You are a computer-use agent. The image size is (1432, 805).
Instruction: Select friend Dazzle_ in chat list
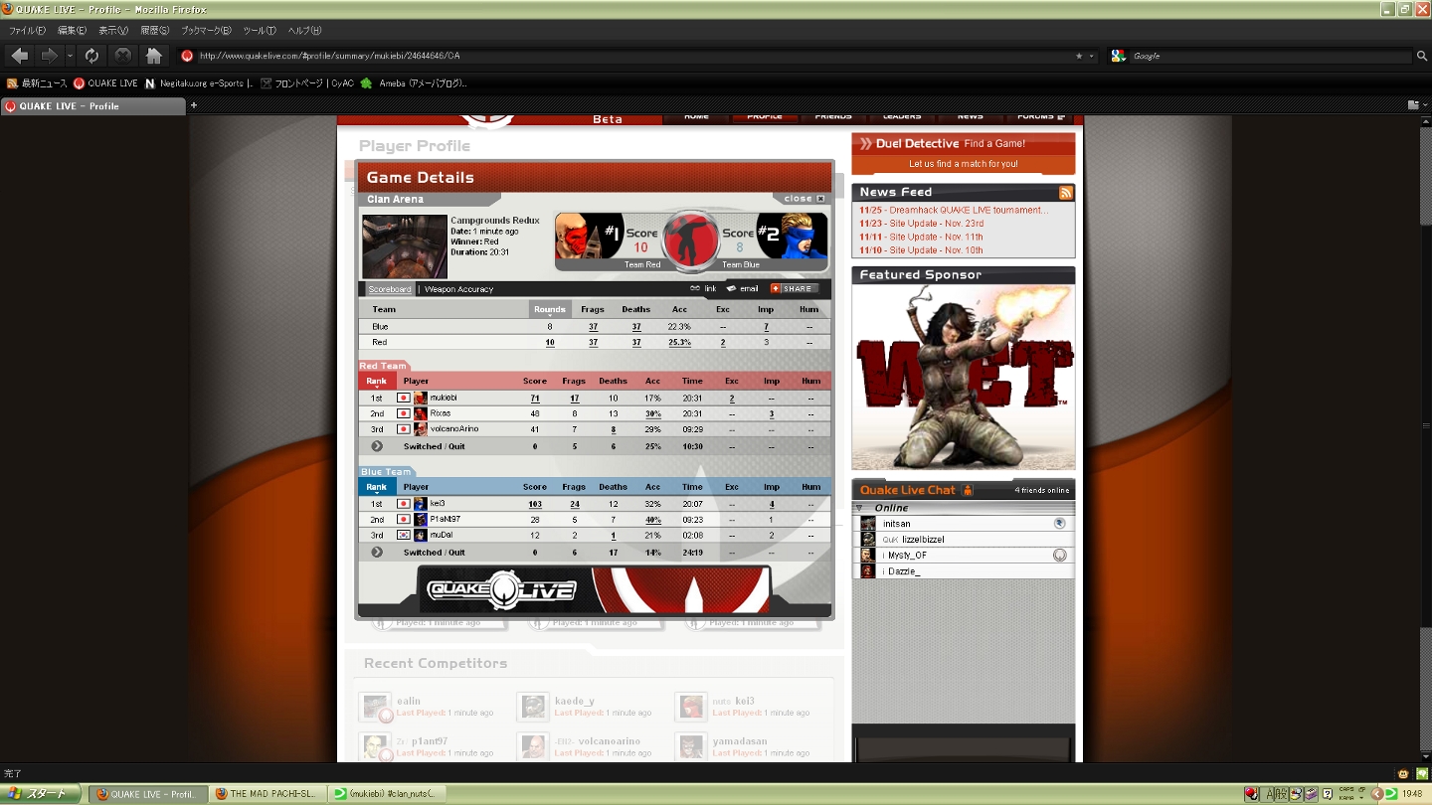point(963,571)
